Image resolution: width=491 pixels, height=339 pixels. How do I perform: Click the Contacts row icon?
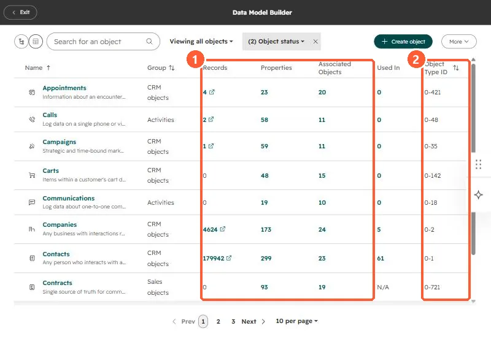click(32, 258)
